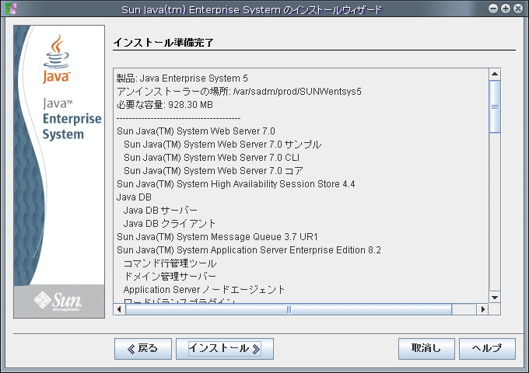The width and height of the screenshot is (529, 373).
Task: Select the アンインストーラーの場所 path line
Action: point(239,92)
